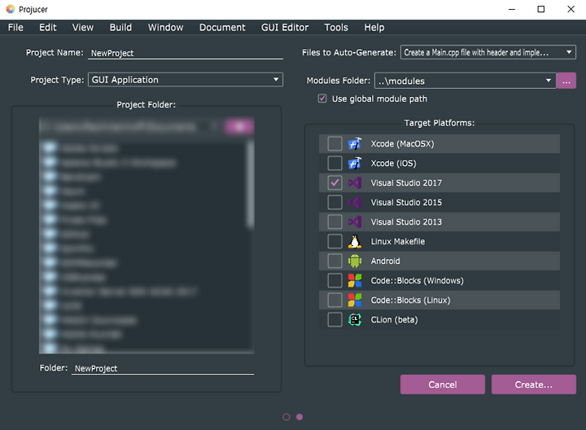This screenshot has height=430, width=586.
Task: Select the Linux Makefile label text
Action: click(398, 242)
